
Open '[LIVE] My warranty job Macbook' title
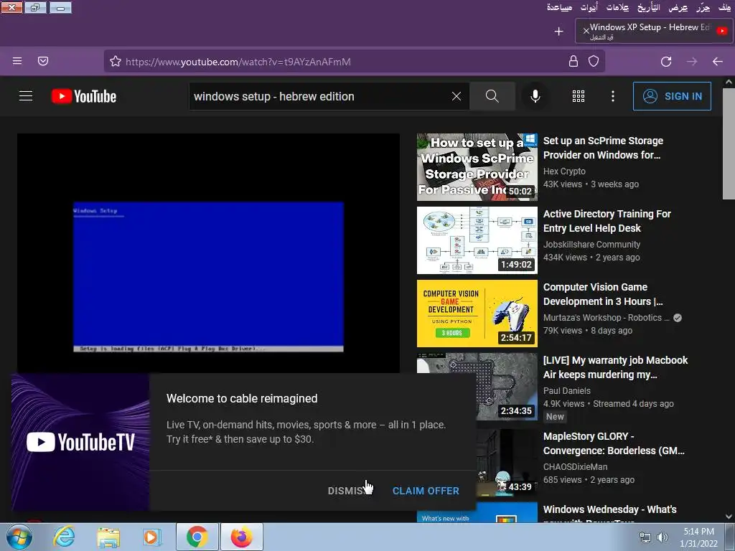[x=615, y=367]
